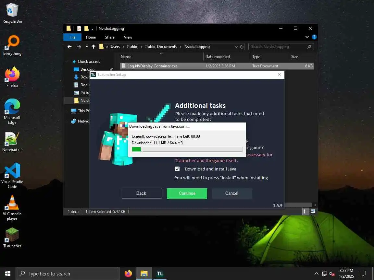Open Notepad++ desktop shortcut
The height and width of the screenshot is (280, 374).
tap(12, 142)
